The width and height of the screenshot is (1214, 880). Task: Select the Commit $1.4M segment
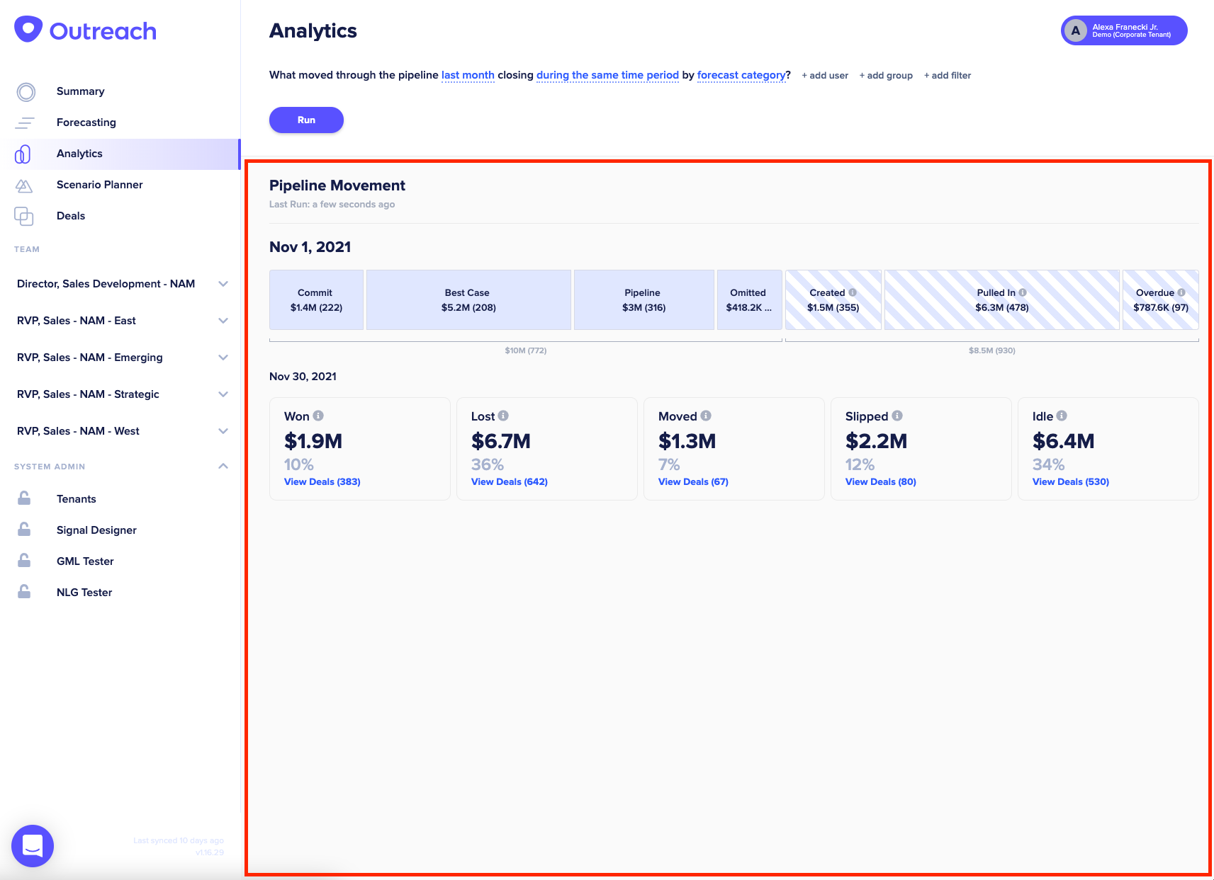pyautogui.click(x=316, y=299)
